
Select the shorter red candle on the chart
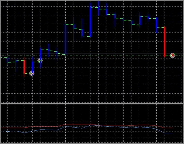[24, 67]
